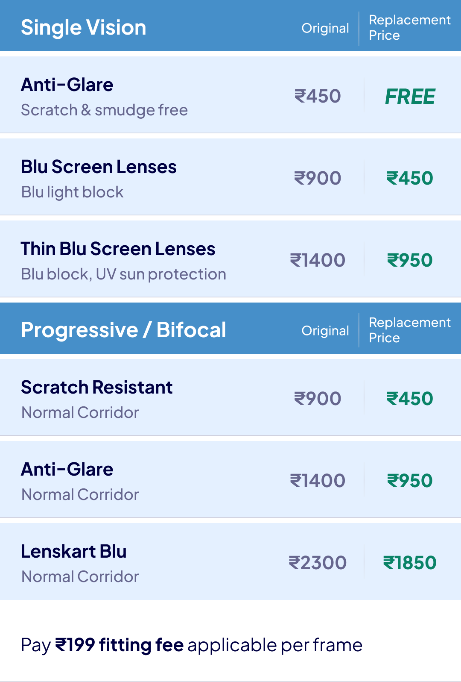Tap the FREE replacement price

410,97
